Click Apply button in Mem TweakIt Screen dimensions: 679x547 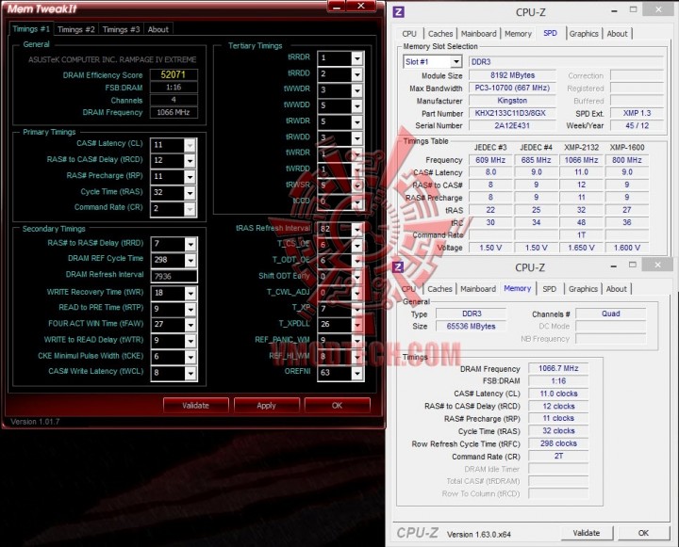point(266,406)
